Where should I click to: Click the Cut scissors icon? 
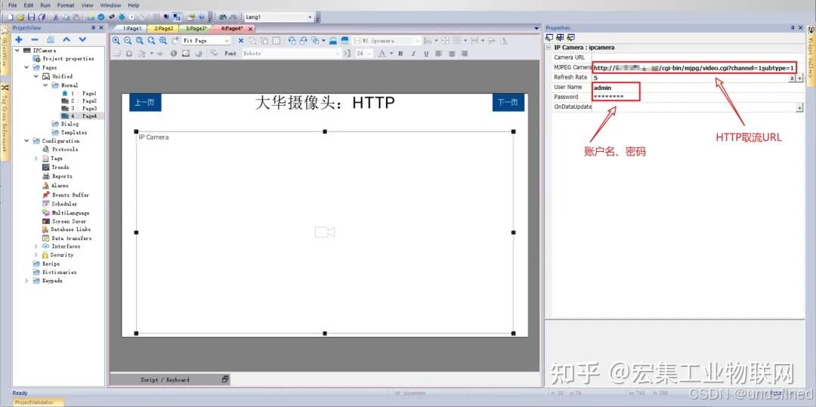(55, 17)
